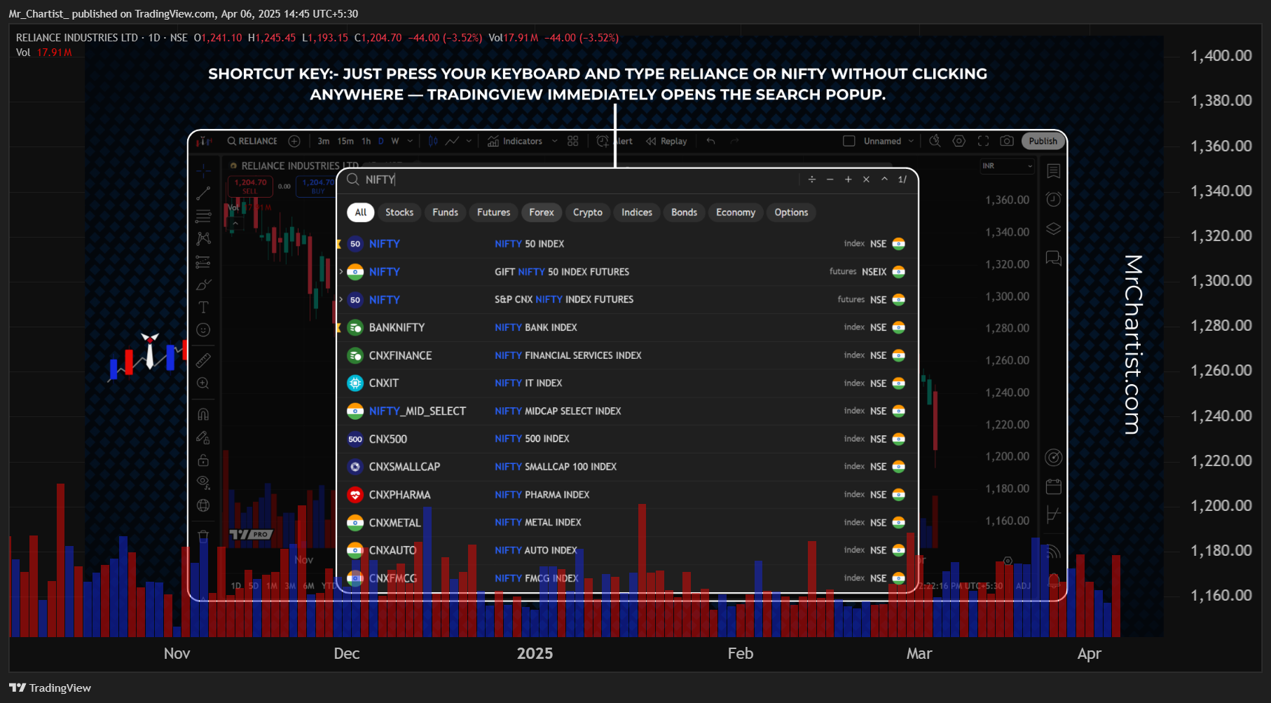
Task: Open the chats panel icon
Action: 1053,258
